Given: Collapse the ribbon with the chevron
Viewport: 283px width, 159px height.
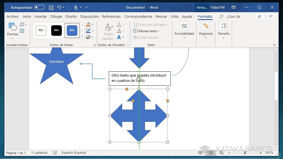Looking at the screenshot, I should click(x=275, y=45).
